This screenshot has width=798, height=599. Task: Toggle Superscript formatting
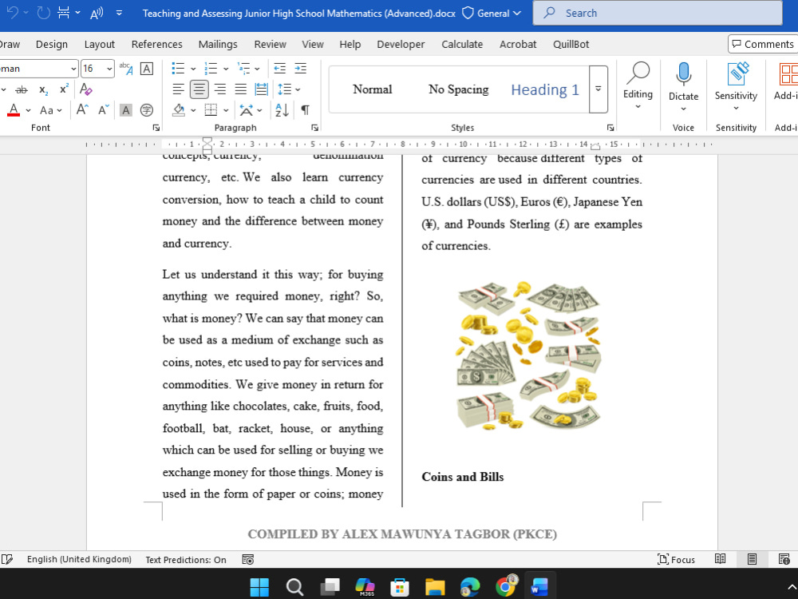coord(64,89)
